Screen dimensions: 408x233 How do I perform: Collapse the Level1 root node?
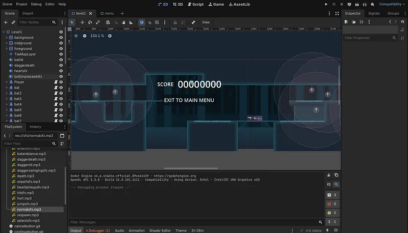[x=3, y=32]
